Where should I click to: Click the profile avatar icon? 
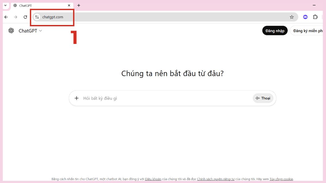[x=305, y=17]
